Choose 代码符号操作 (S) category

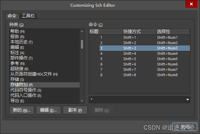click(26, 90)
